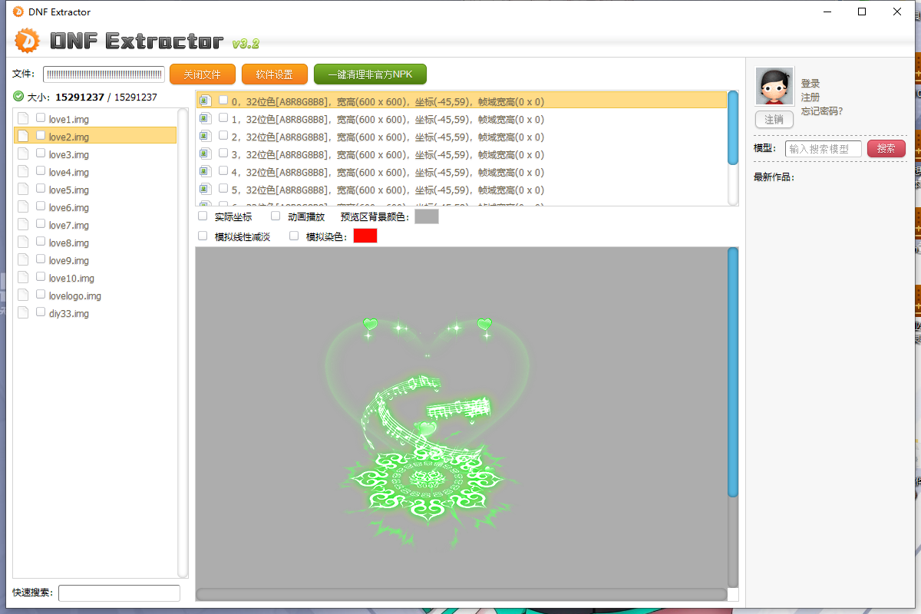Click the green heart effect preview image
This screenshot has width=921, height=614.
427,433
